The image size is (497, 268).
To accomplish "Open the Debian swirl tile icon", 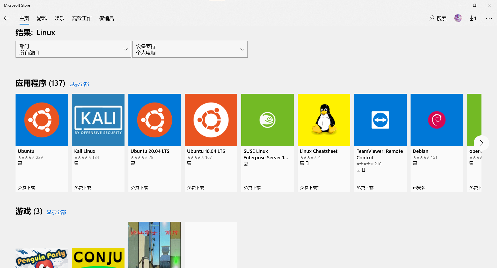I will point(437,120).
